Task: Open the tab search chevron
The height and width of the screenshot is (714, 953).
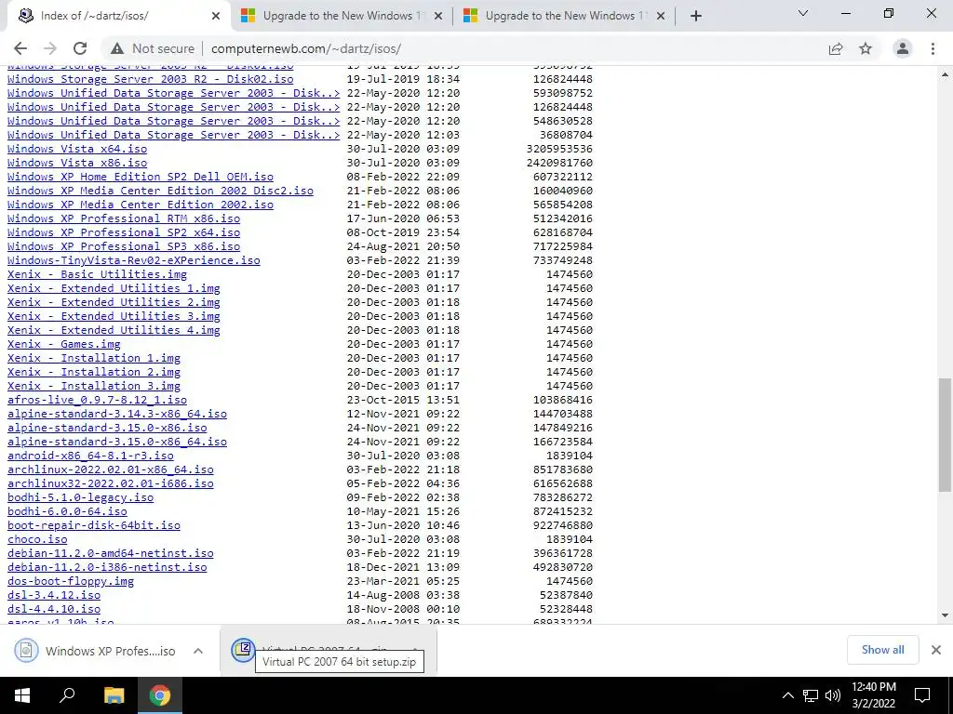Action: click(x=803, y=13)
